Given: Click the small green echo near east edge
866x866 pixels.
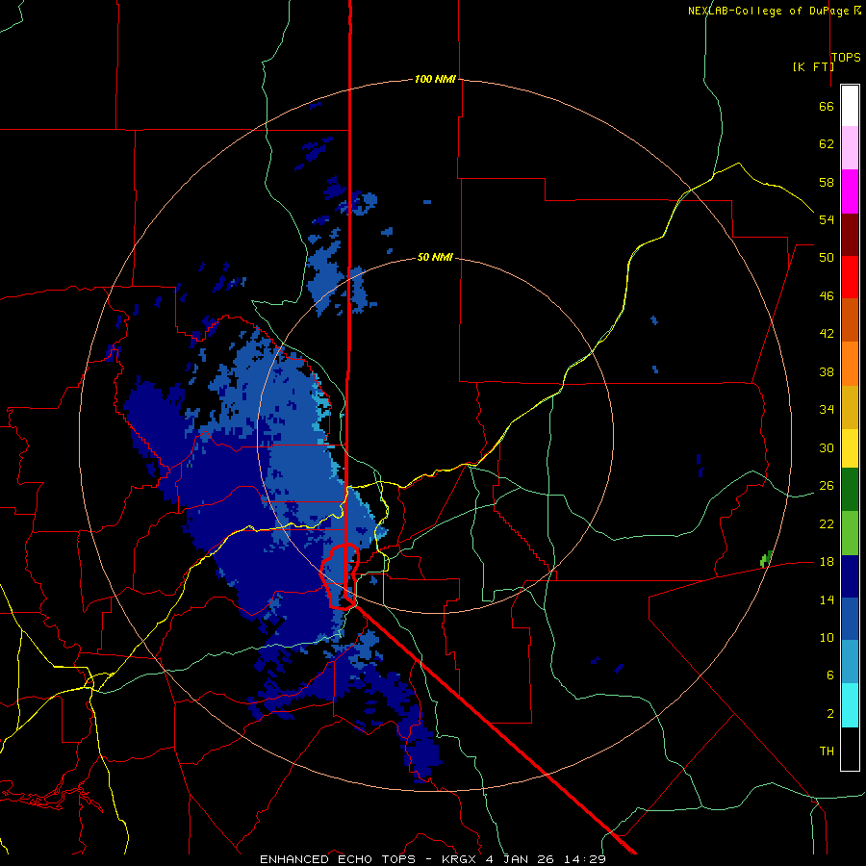Looking at the screenshot, I should pyautogui.click(x=766, y=558).
